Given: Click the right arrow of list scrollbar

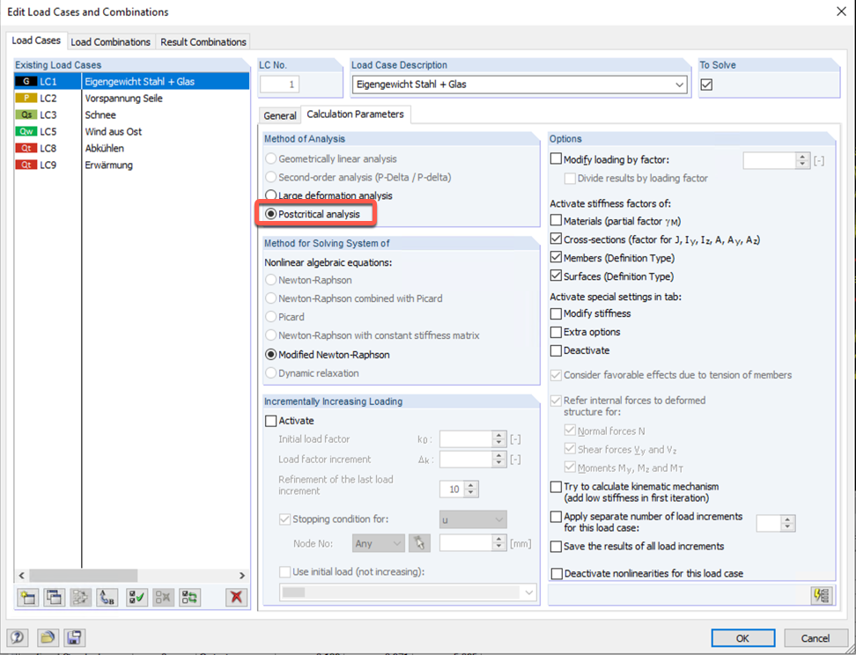Looking at the screenshot, I should point(242,575).
